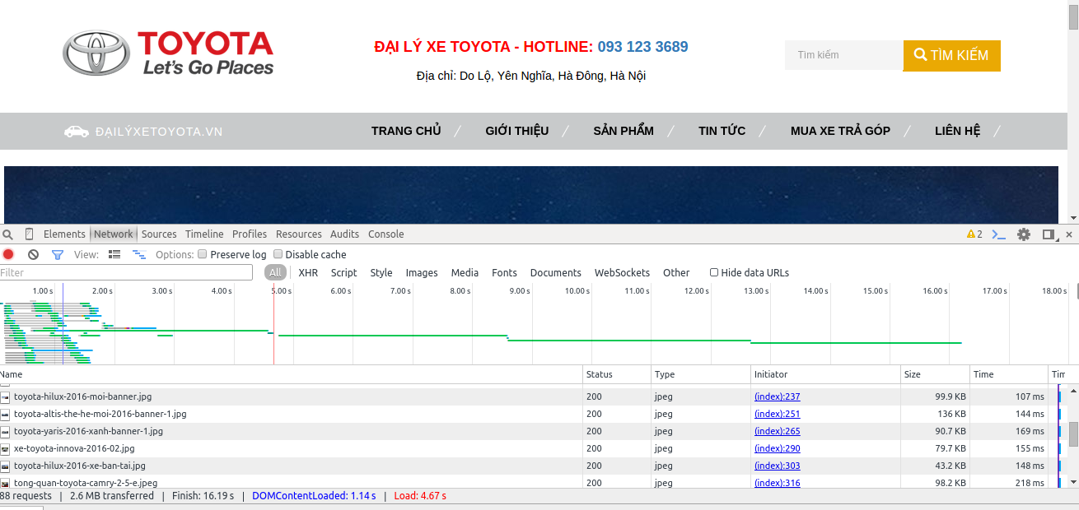Click the DAILYXETOYOTA.VN site link
Viewport: 1079px width, 510px height.
(x=159, y=132)
